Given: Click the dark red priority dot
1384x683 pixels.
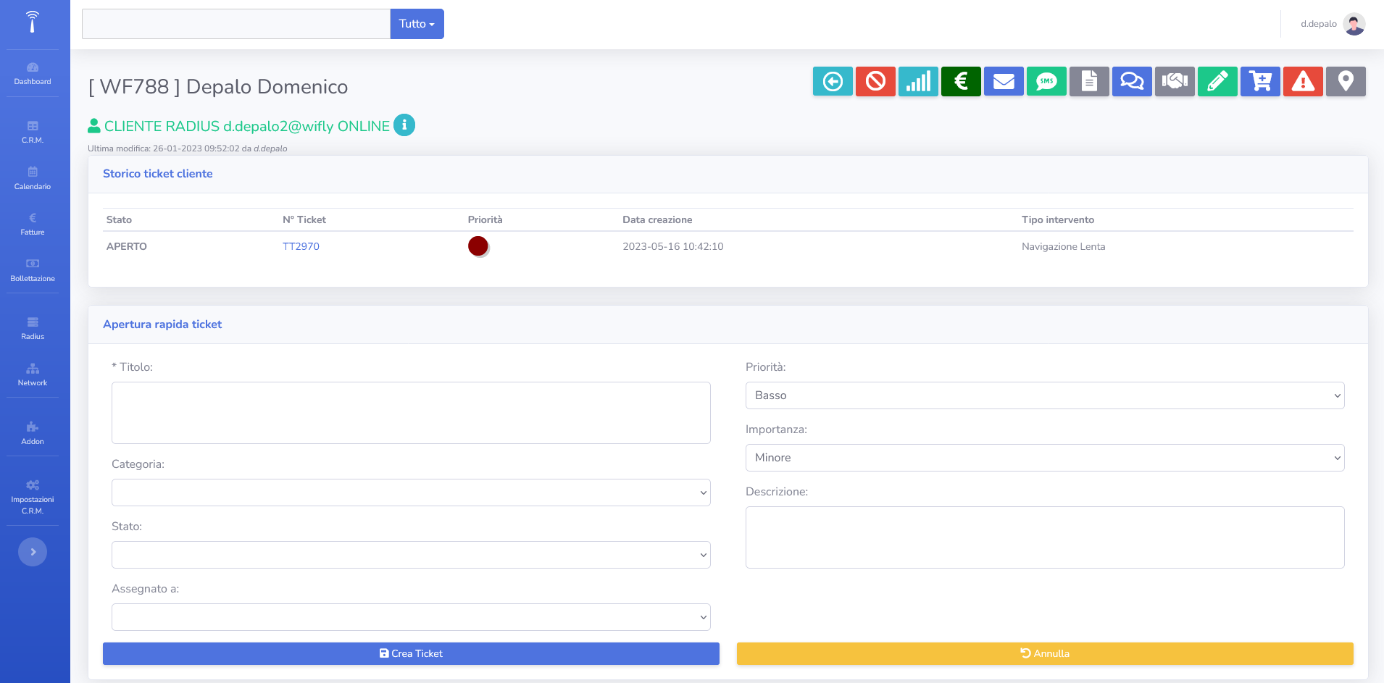Looking at the screenshot, I should click(x=478, y=246).
